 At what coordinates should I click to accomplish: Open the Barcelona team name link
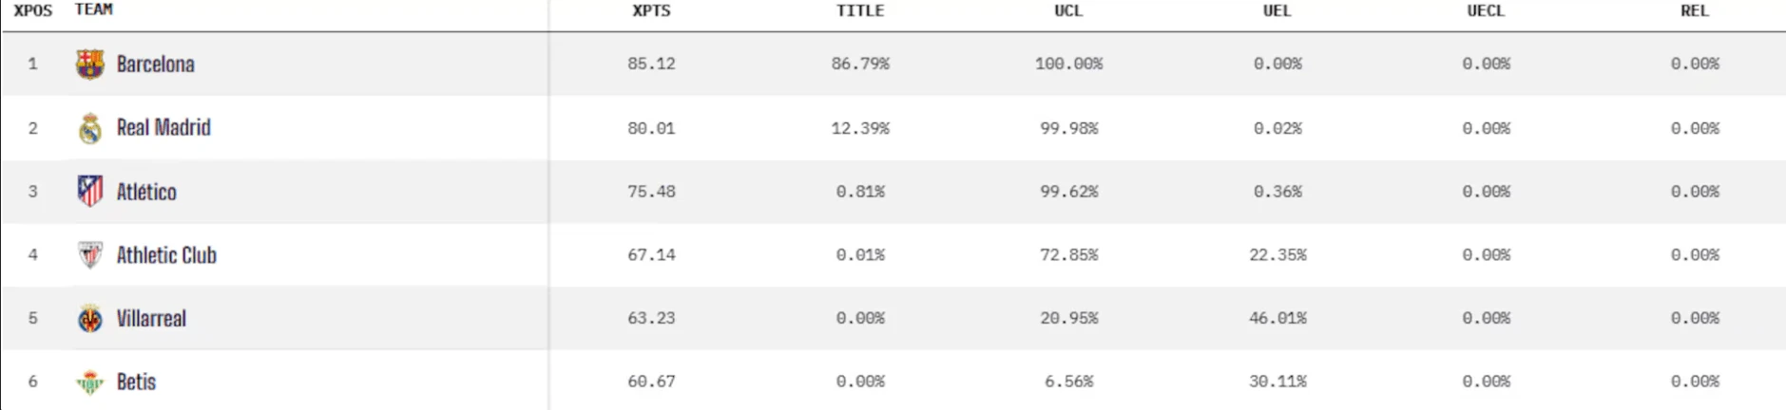click(x=156, y=65)
